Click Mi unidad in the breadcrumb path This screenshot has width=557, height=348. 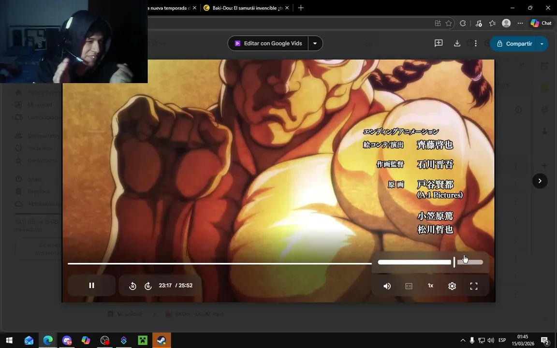[x=129, y=314]
